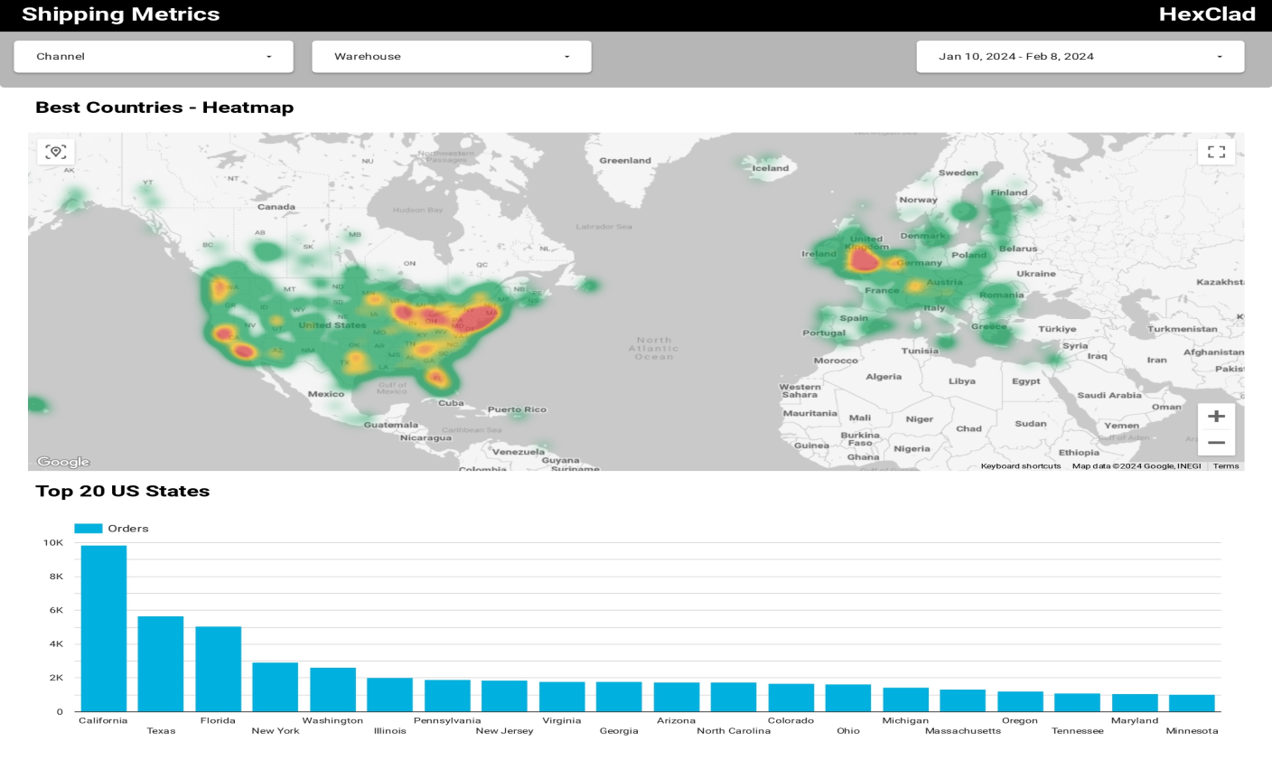Click the Washington orders bar
Viewport: 1272px width, 770px height.
click(332, 690)
